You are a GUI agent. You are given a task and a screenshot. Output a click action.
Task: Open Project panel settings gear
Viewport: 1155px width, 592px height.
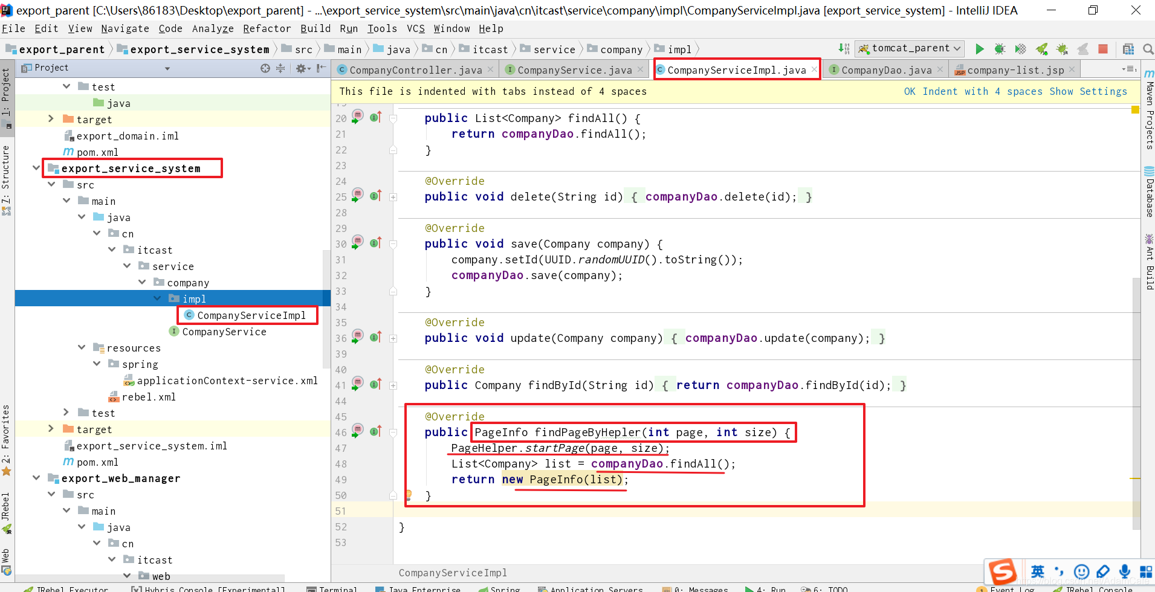coord(302,68)
